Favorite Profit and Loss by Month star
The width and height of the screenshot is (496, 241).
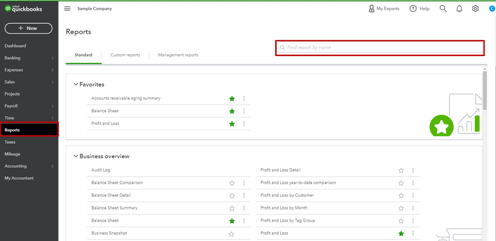tap(401, 208)
